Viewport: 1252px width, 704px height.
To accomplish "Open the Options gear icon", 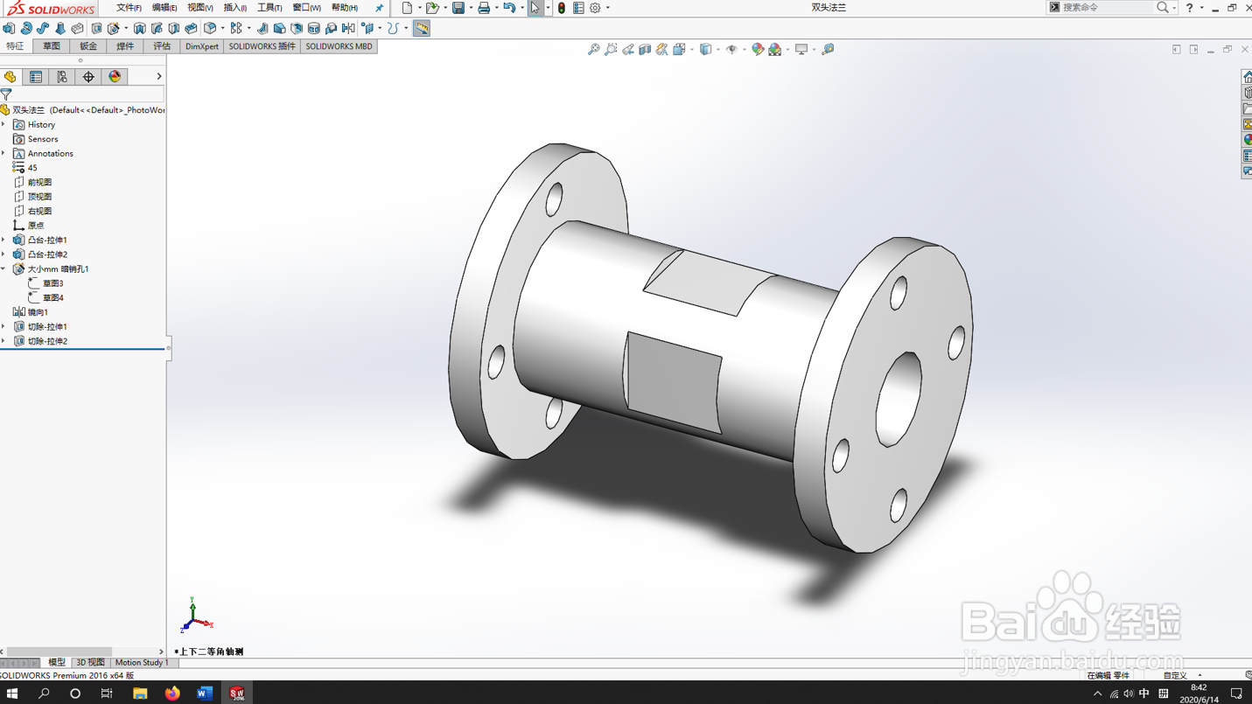I will [595, 8].
